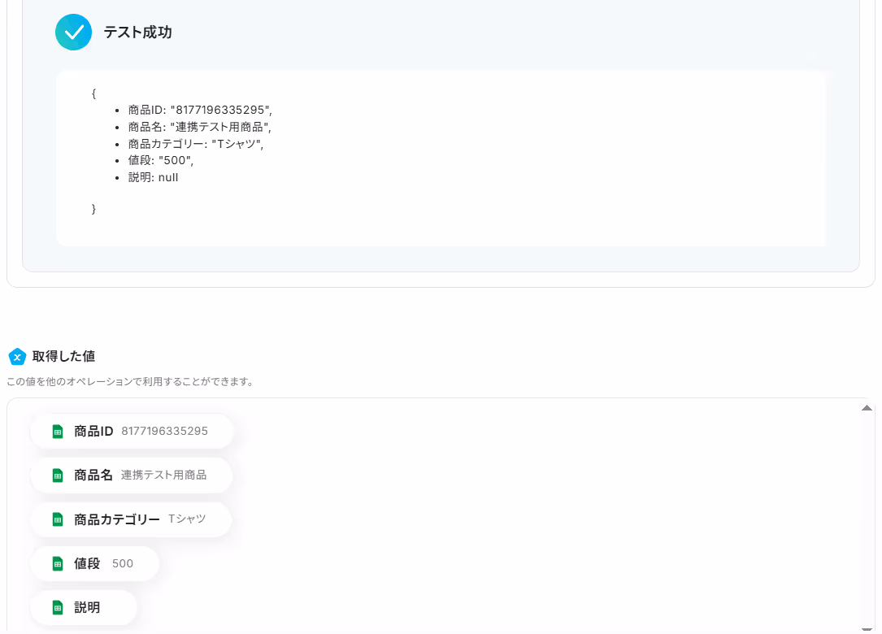Select the 値段 500 value chip
The height and width of the screenshot is (634, 882).
94,563
